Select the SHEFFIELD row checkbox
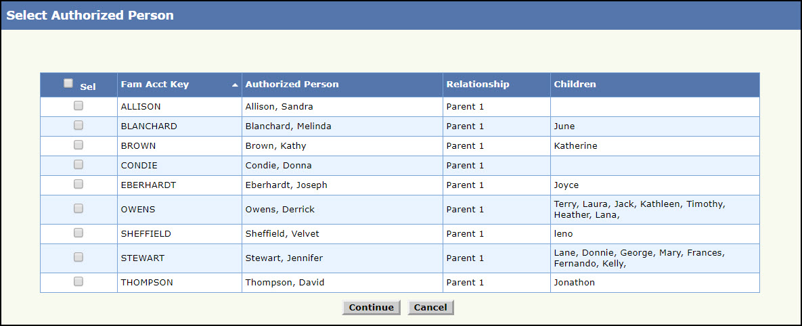 point(79,233)
